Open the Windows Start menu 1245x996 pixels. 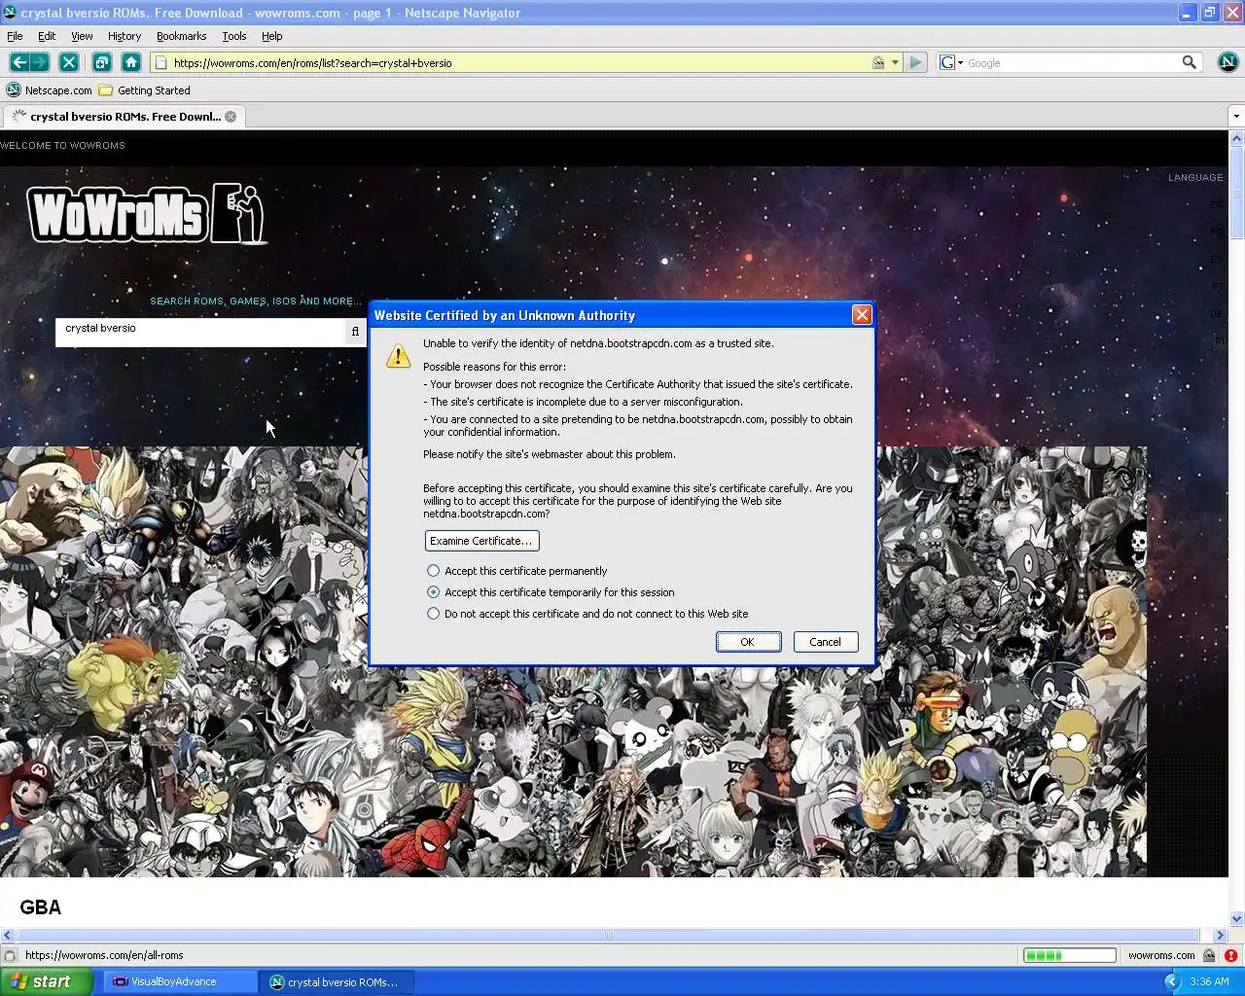click(x=46, y=981)
